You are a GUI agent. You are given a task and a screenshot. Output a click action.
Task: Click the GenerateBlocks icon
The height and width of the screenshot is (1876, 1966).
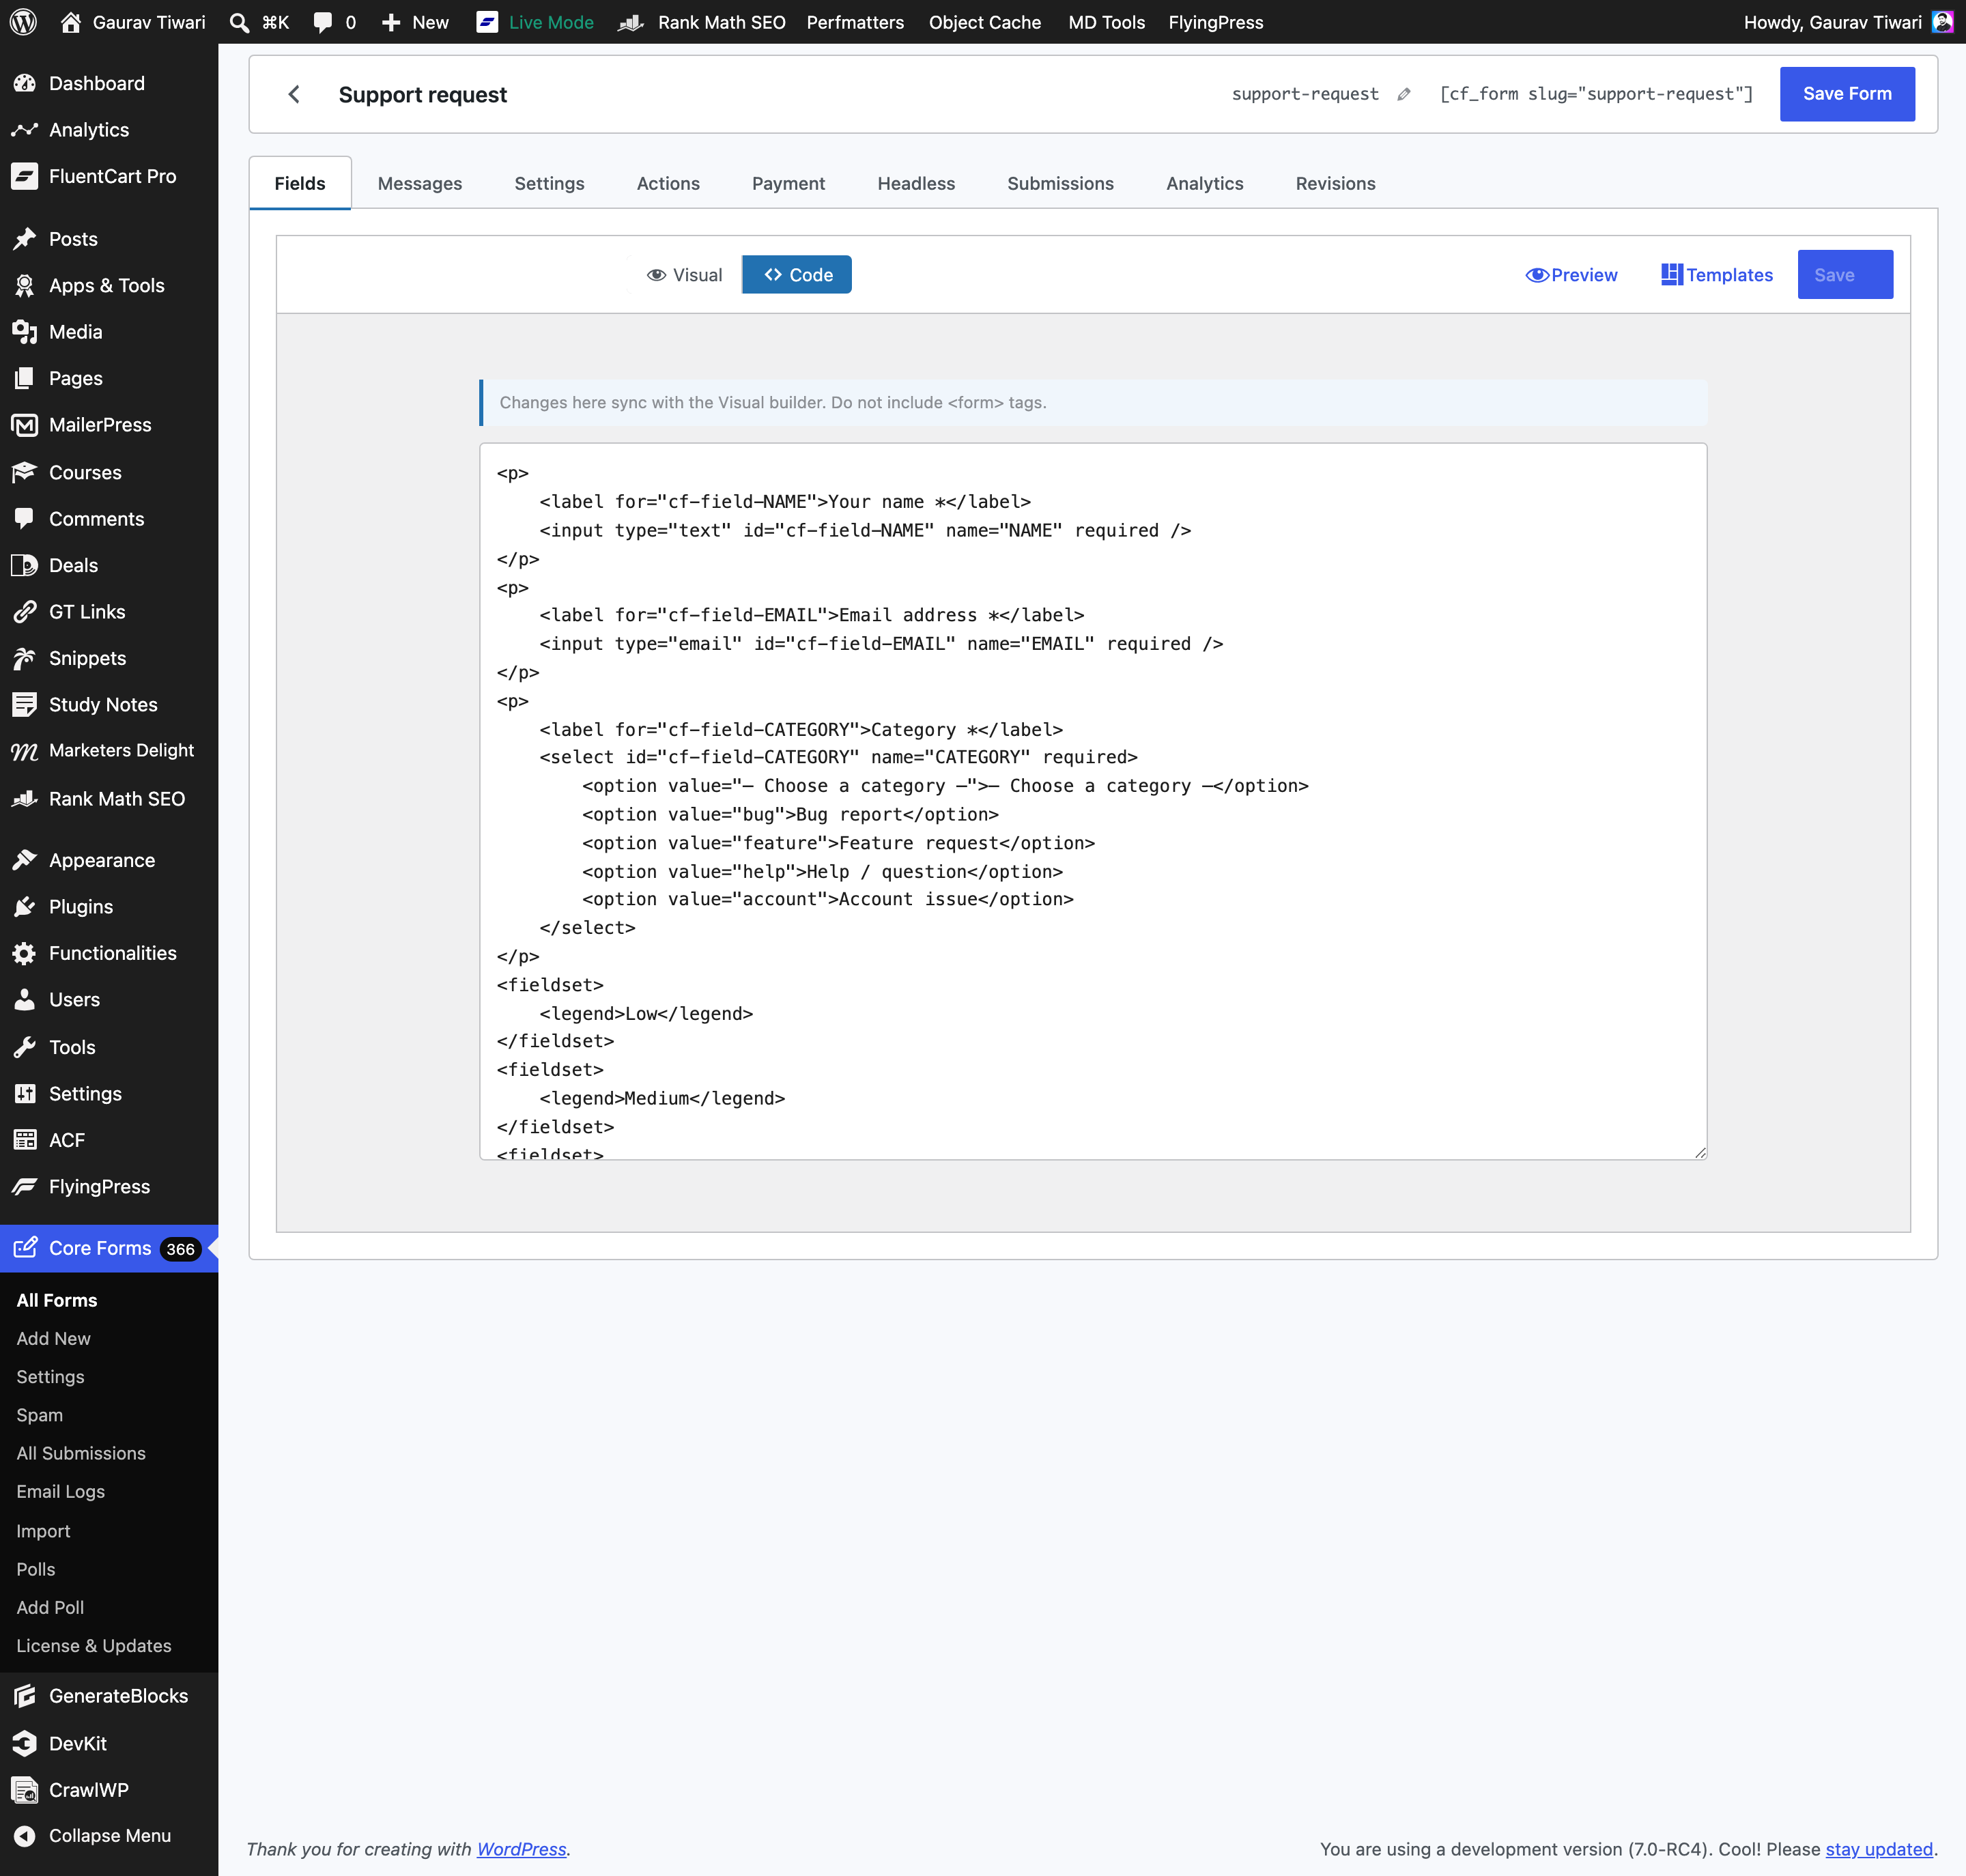pos(25,1696)
